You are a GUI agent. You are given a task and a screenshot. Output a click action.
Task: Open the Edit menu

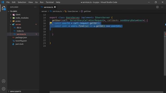(13, 2)
